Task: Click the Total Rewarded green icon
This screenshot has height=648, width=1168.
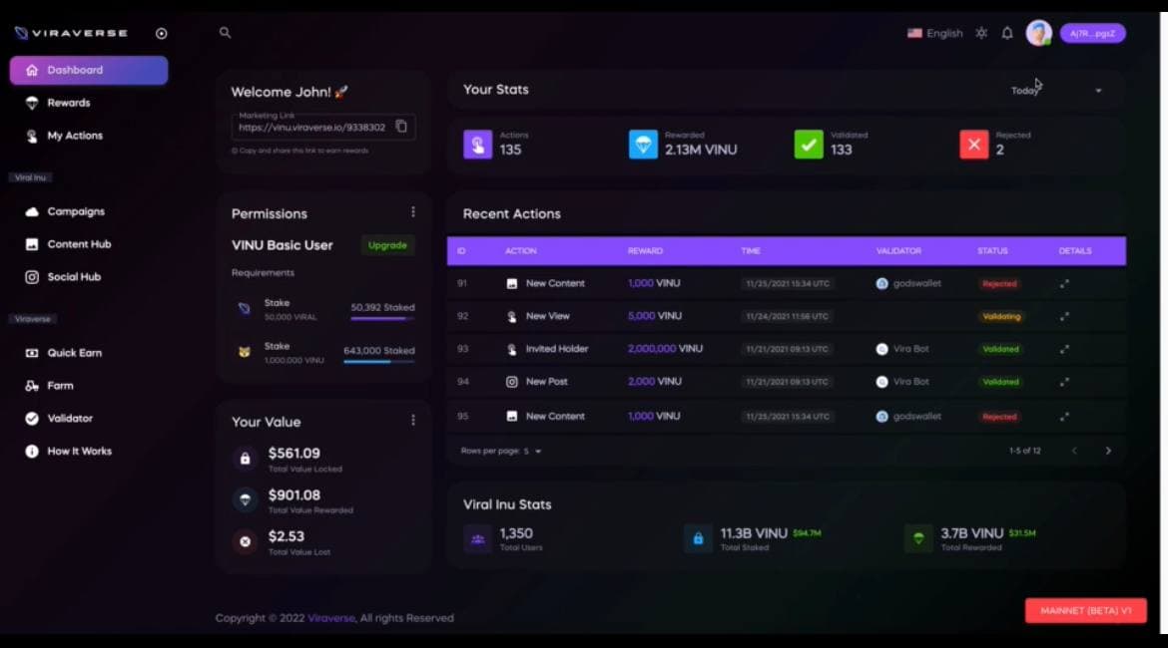Action: coord(918,539)
